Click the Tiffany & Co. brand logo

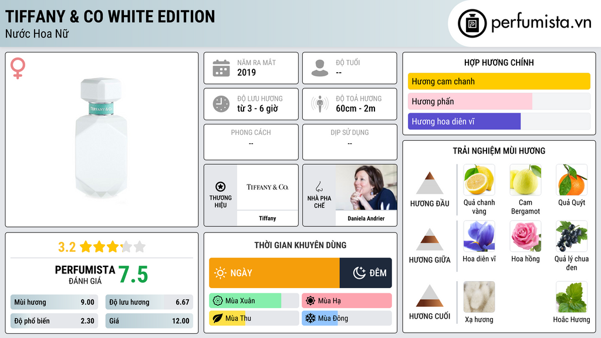[x=267, y=187]
